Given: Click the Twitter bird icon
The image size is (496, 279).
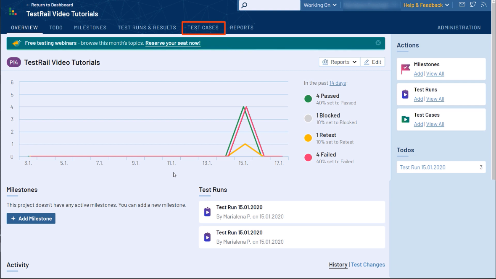Looking at the screenshot, I should point(473,5).
